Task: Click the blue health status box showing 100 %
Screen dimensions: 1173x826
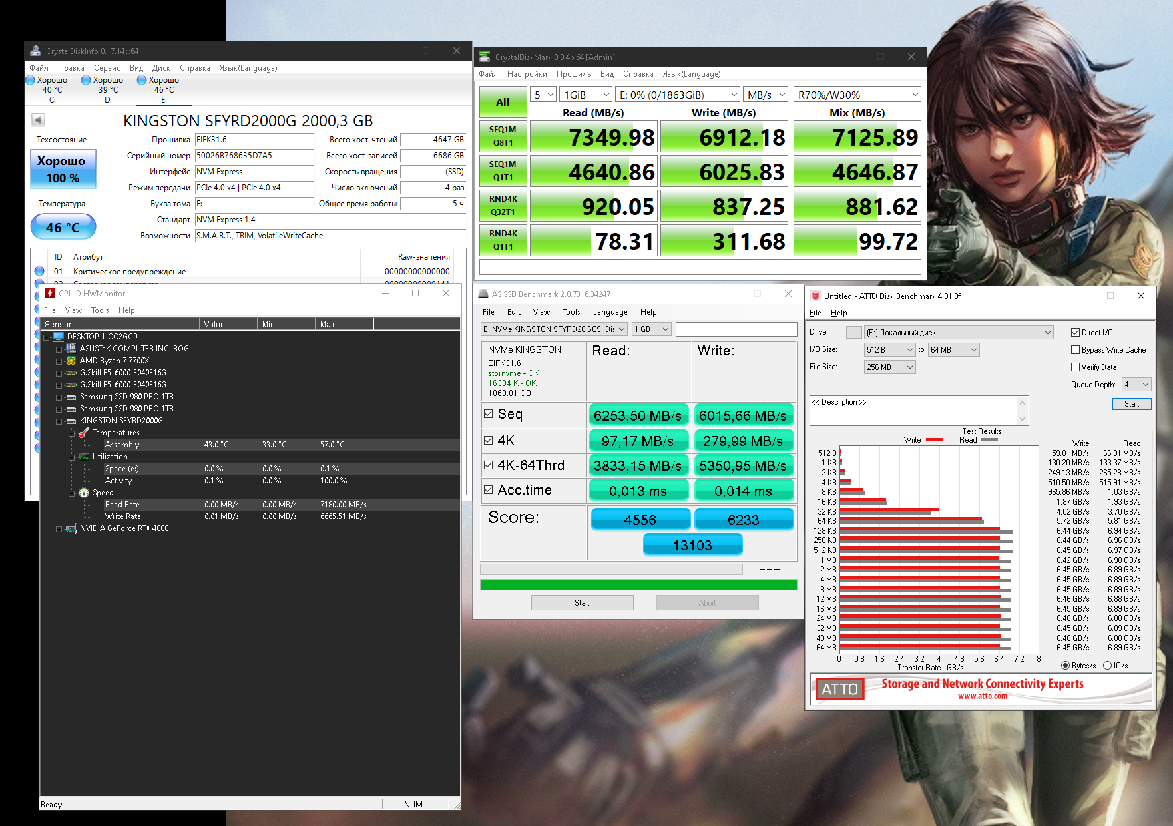Action: pyautogui.click(x=63, y=169)
